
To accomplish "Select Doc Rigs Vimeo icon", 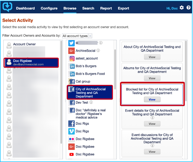I will point(71,131).
